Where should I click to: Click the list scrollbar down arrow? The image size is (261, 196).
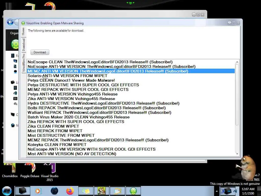tap(237, 154)
